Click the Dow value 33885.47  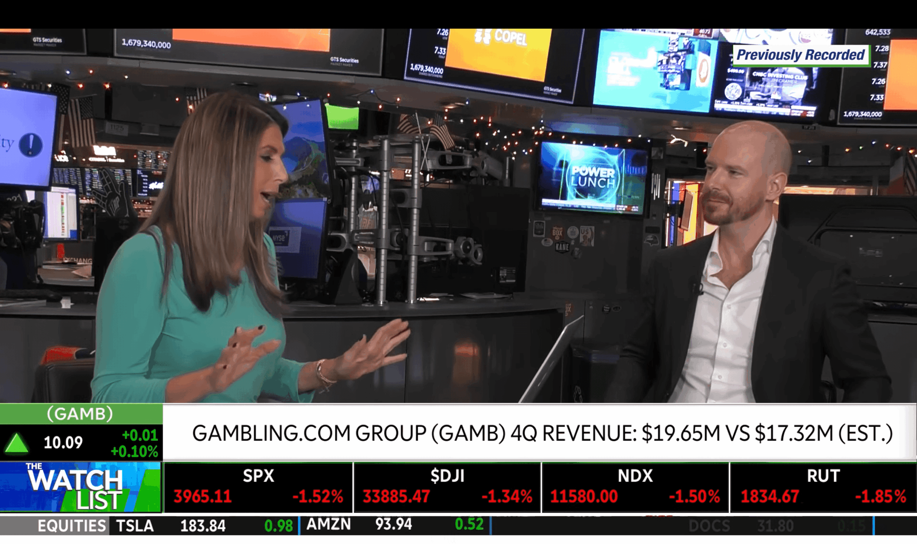click(x=397, y=497)
